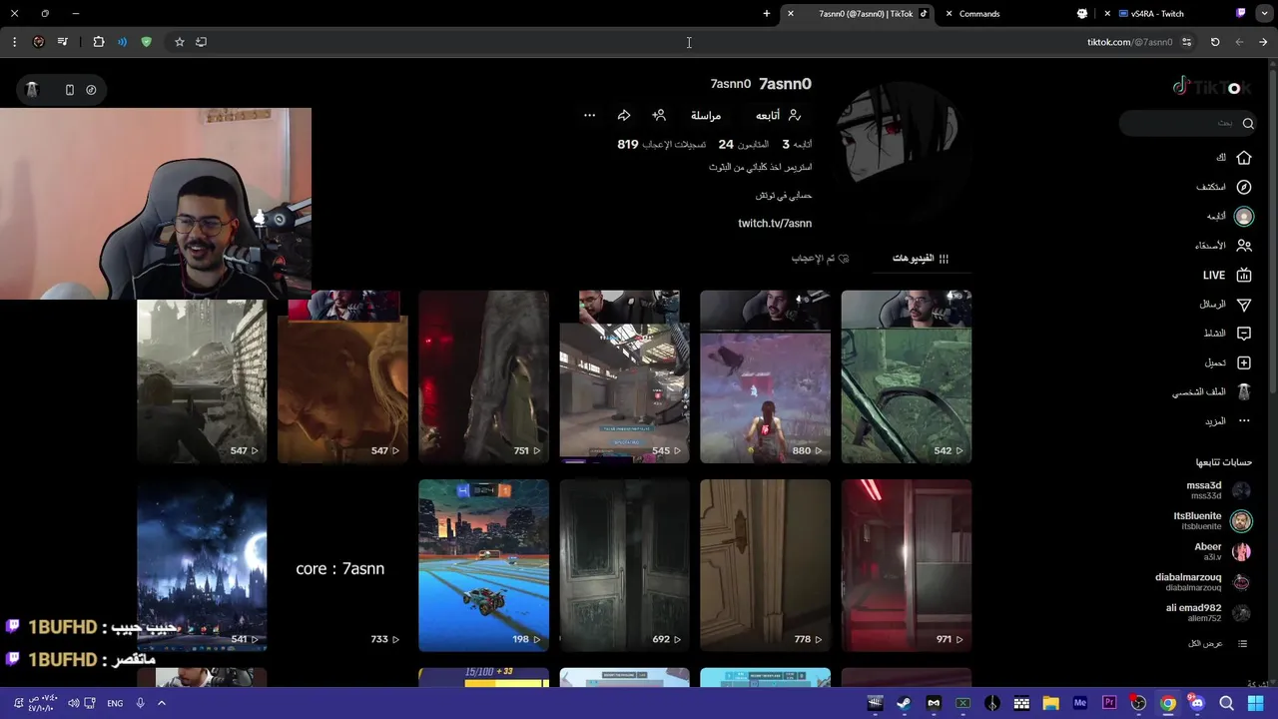
Task: Click the See all (عرض الكل) link
Action: click(x=1218, y=644)
